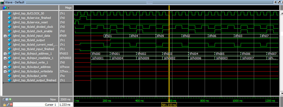Select signal atd_current_read_...
283x107 pixels.
[x=35, y=45]
